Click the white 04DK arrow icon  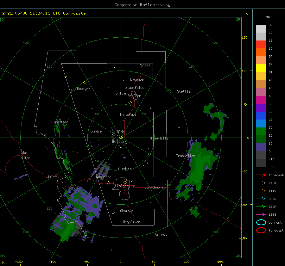click(261, 183)
